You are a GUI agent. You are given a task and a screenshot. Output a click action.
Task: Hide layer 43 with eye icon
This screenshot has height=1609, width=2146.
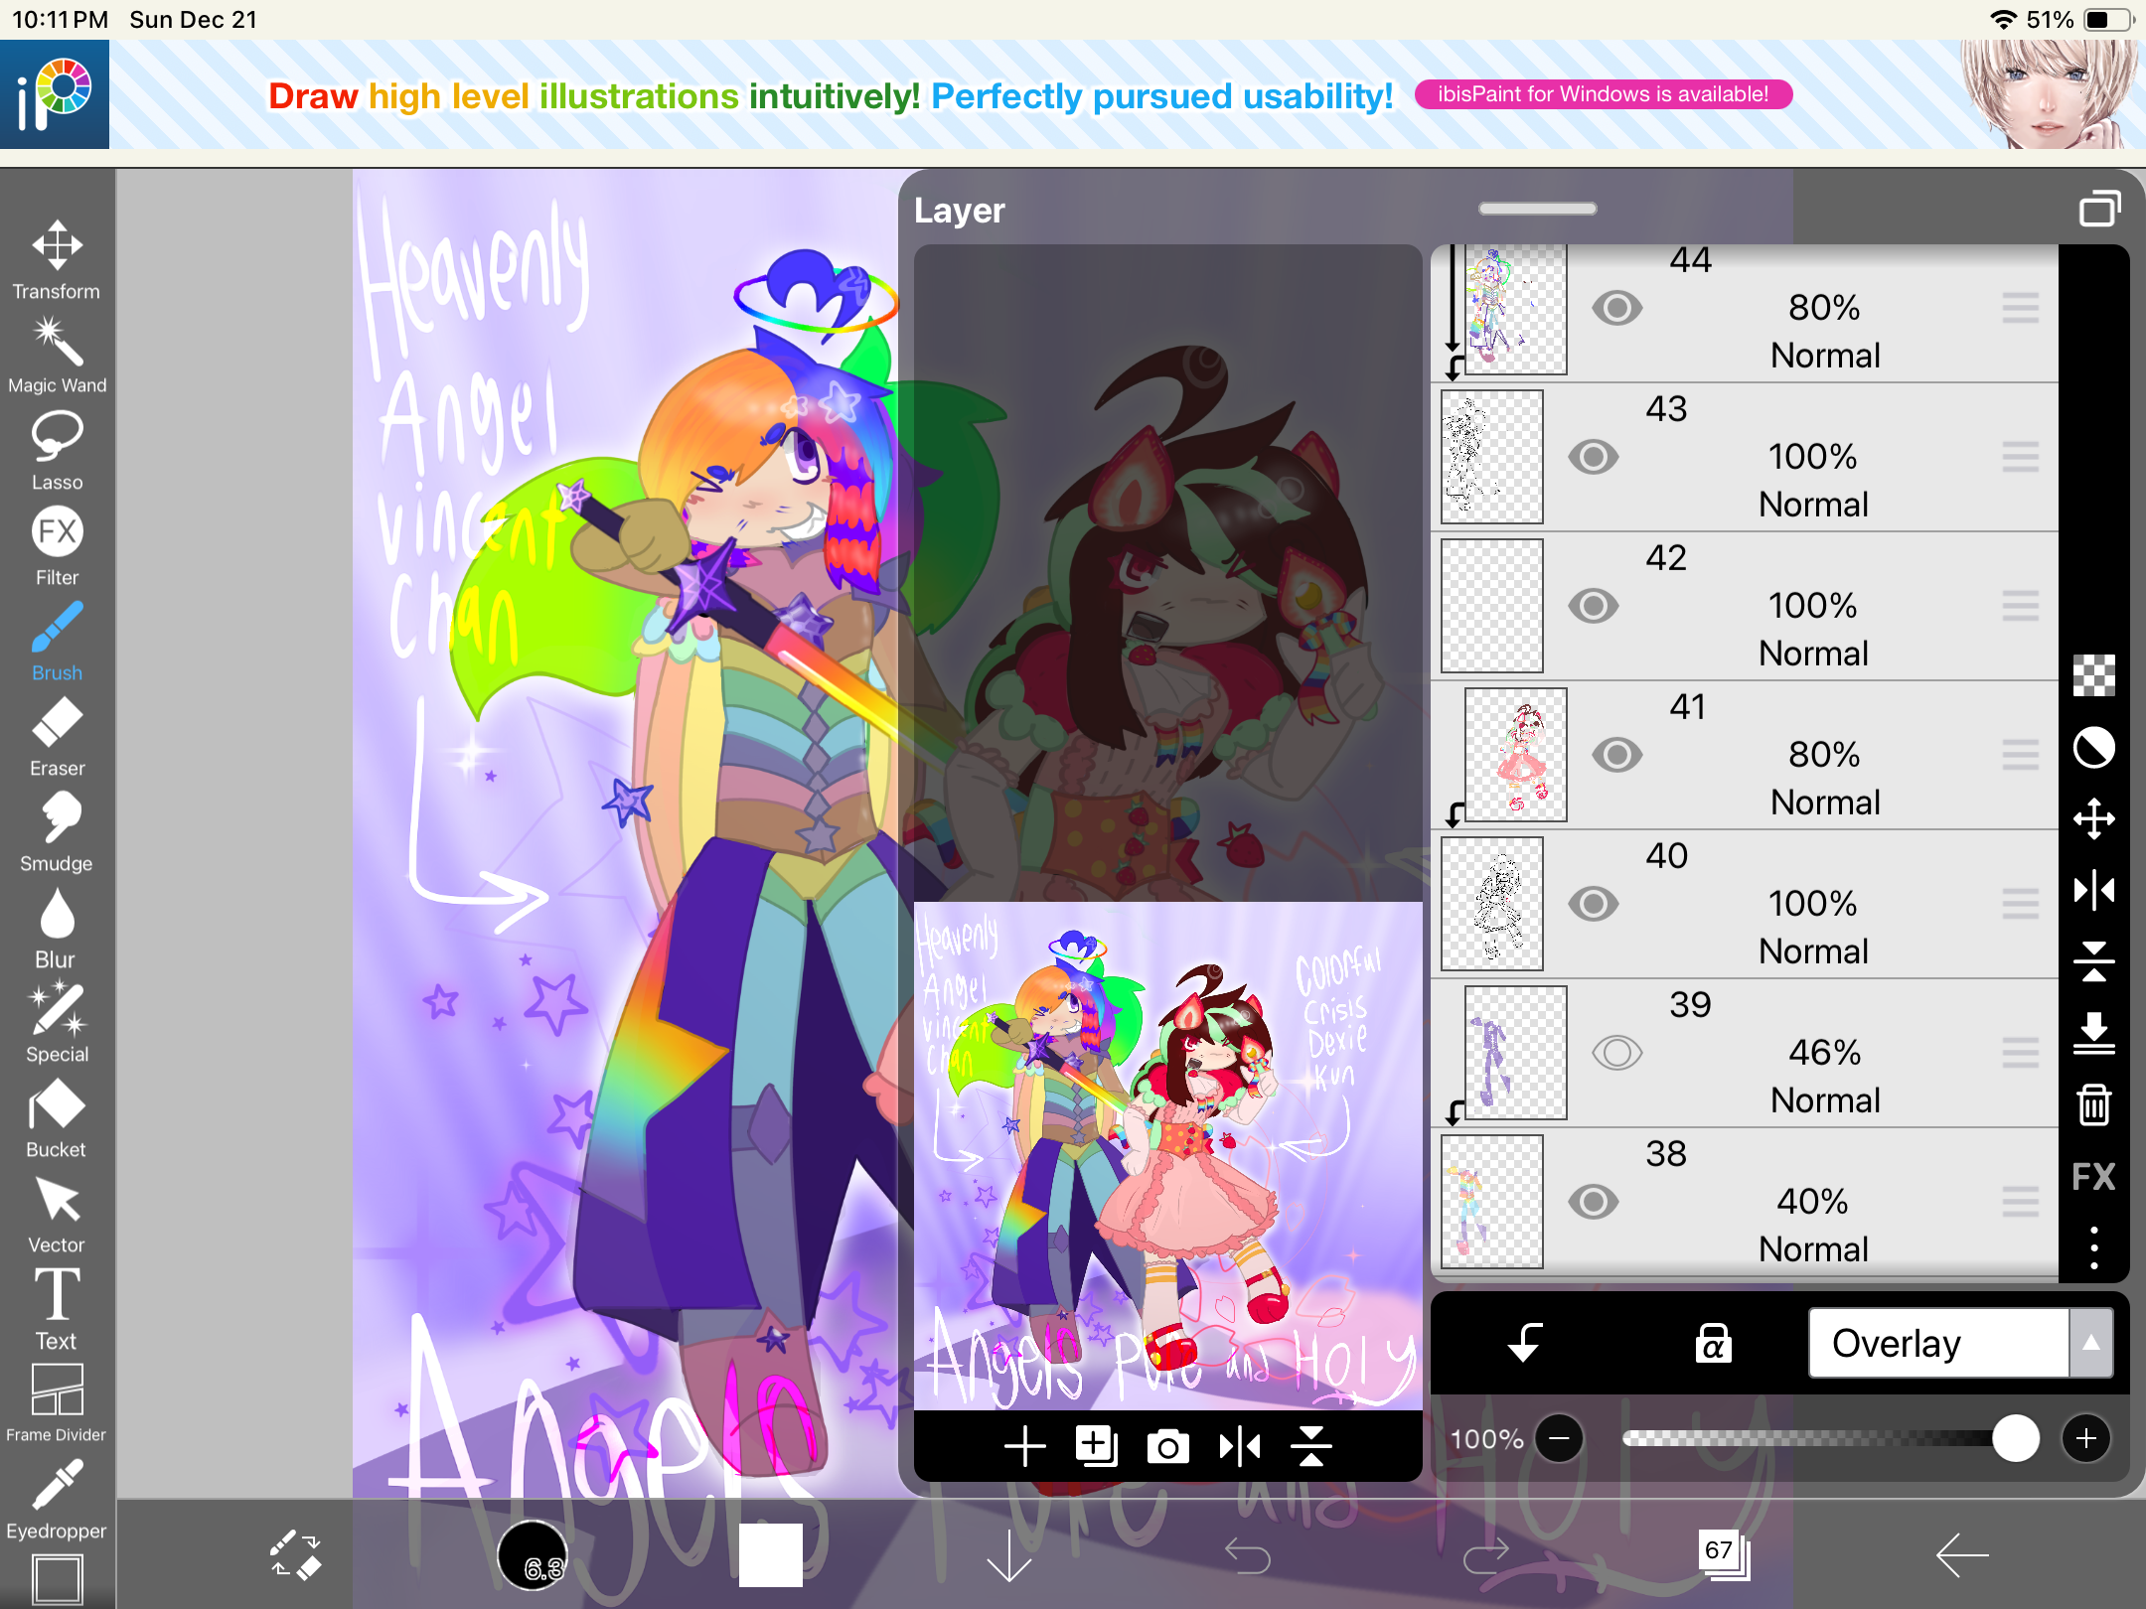pyautogui.click(x=1594, y=457)
